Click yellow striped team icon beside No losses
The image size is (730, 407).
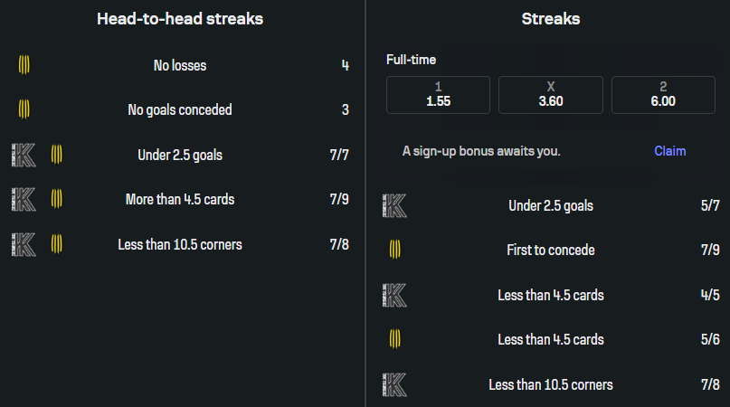(24, 65)
